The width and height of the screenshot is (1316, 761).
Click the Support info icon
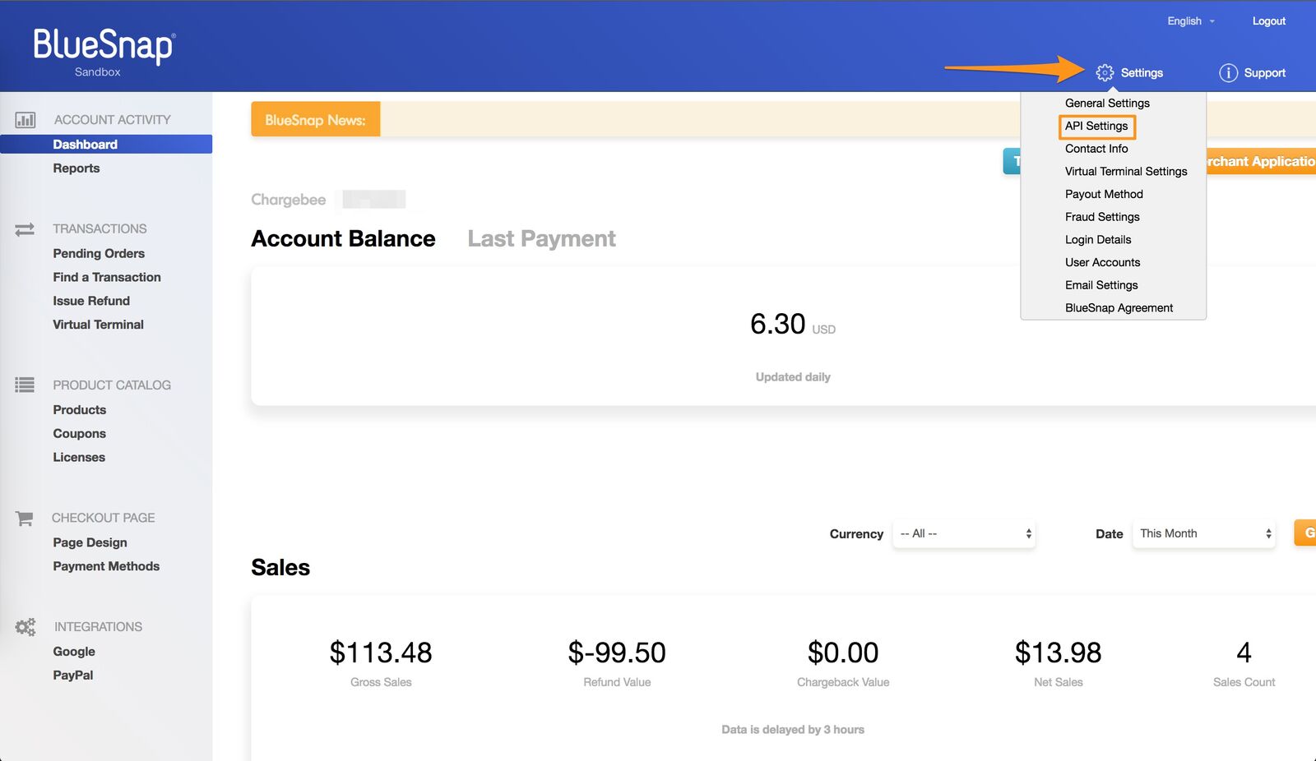pyautogui.click(x=1228, y=73)
